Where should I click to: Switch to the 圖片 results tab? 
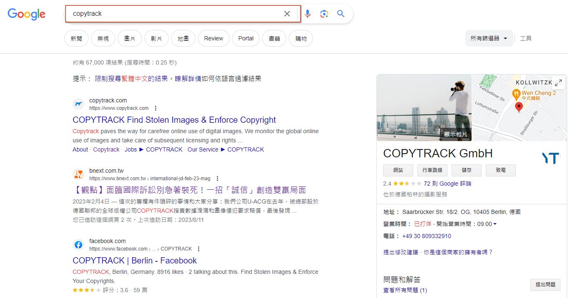point(130,38)
